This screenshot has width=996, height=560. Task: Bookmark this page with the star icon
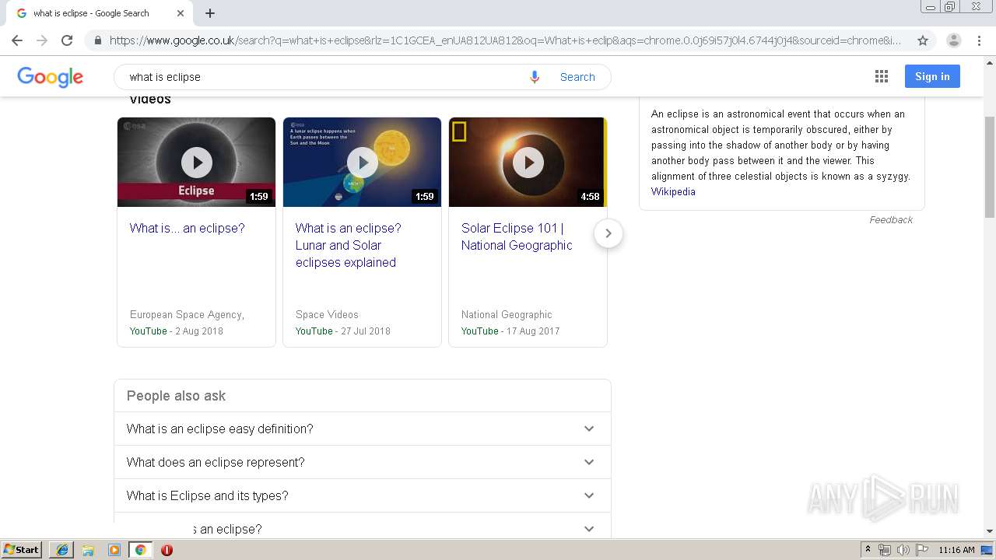(x=923, y=40)
